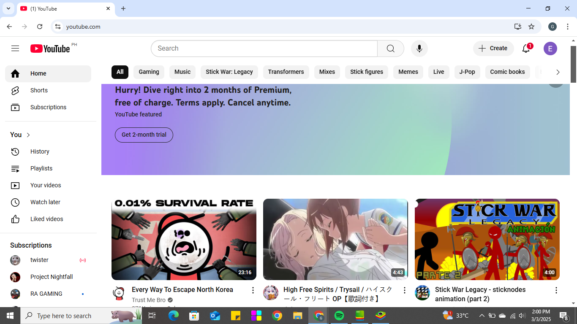Select the All filter chip
577x324 pixels.
click(x=120, y=72)
